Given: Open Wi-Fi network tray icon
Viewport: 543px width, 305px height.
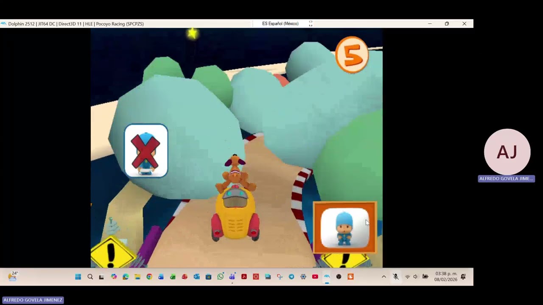Looking at the screenshot, I should (x=408, y=277).
